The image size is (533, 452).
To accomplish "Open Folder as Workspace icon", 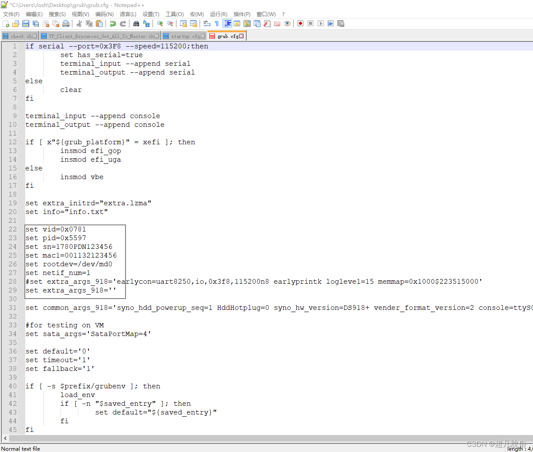I will point(277,24).
